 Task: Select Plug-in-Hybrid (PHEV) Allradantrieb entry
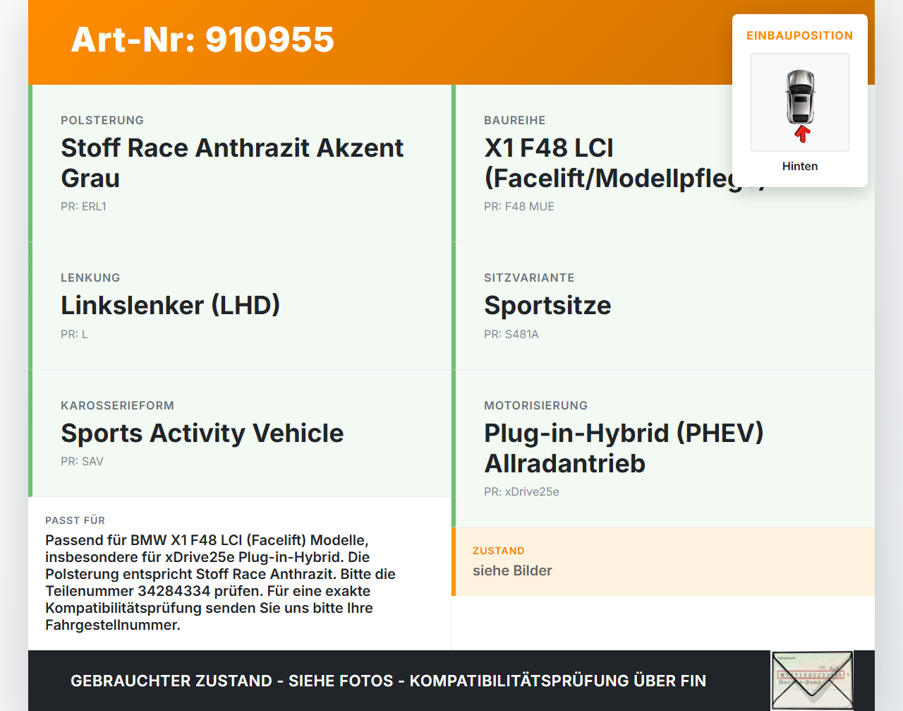tap(624, 448)
